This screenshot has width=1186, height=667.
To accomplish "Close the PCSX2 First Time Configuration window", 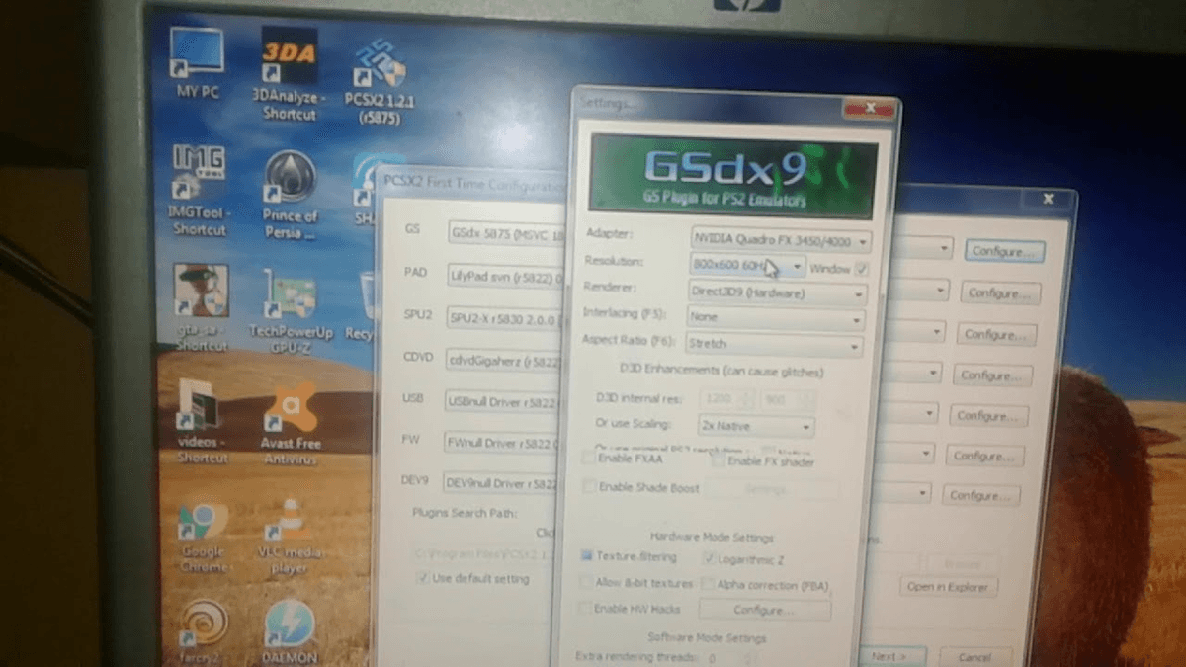I will pos(1048,199).
